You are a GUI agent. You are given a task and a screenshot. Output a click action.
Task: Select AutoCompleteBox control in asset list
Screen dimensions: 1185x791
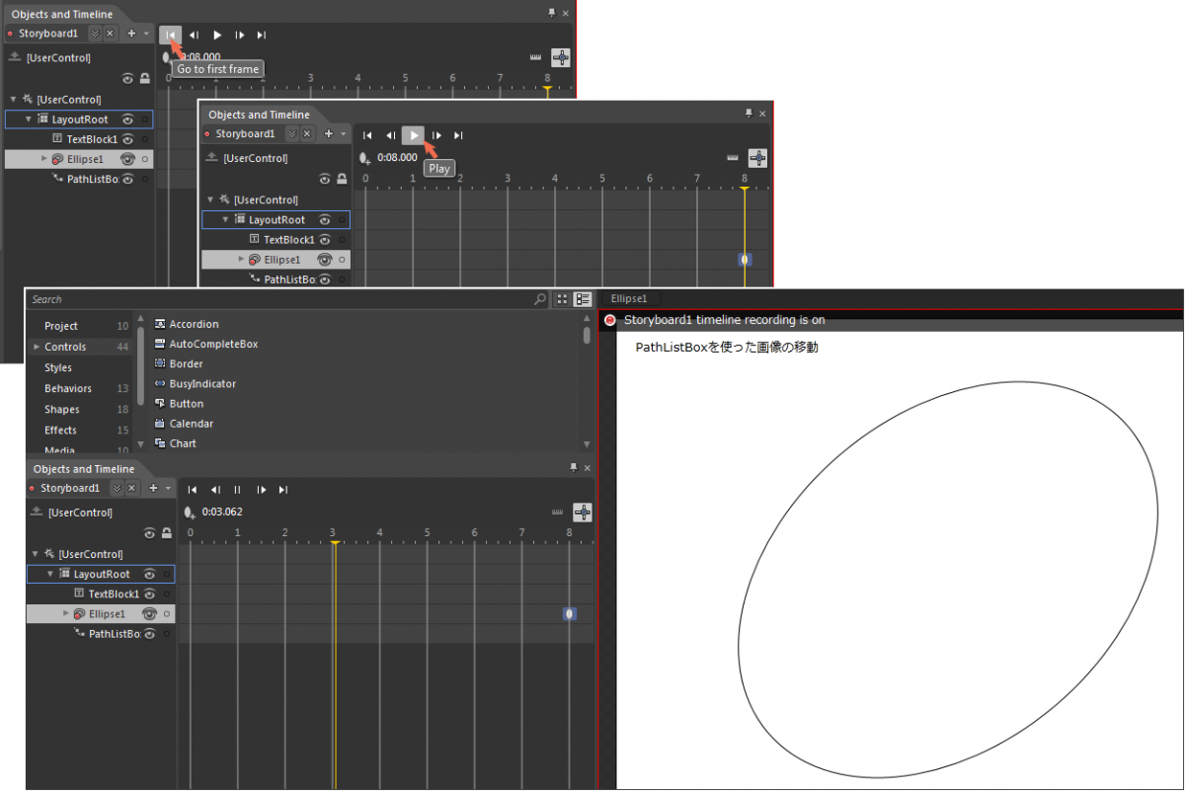click(206, 344)
